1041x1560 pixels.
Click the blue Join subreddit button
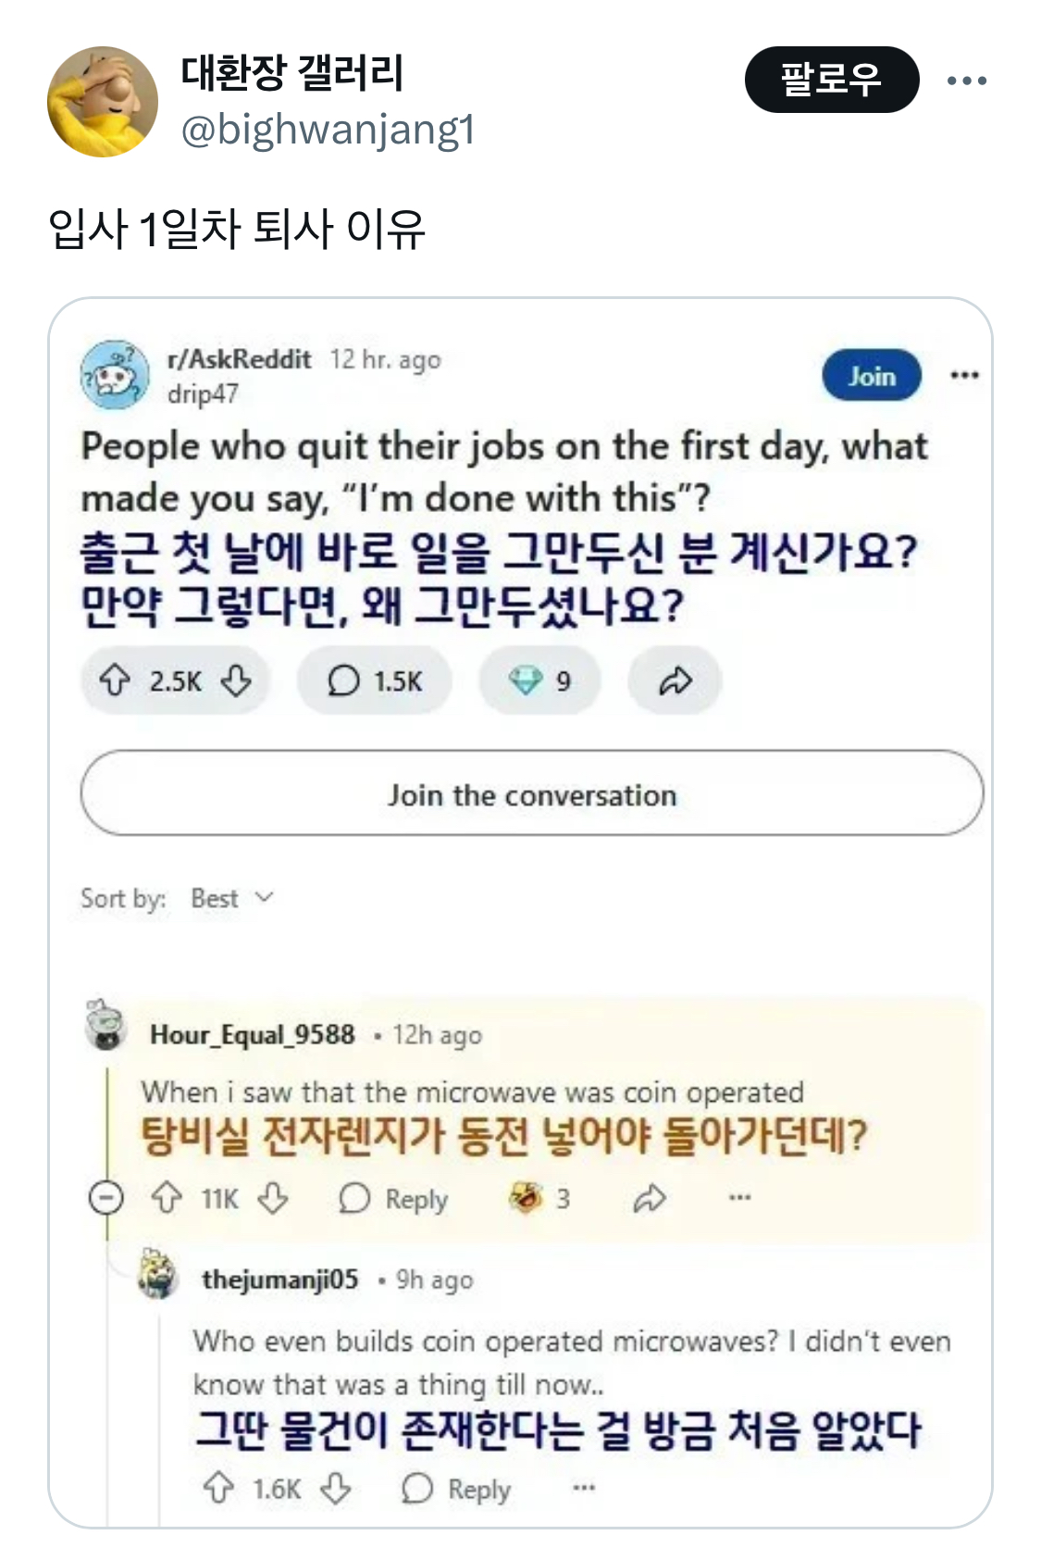pyautogui.click(x=871, y=375)
